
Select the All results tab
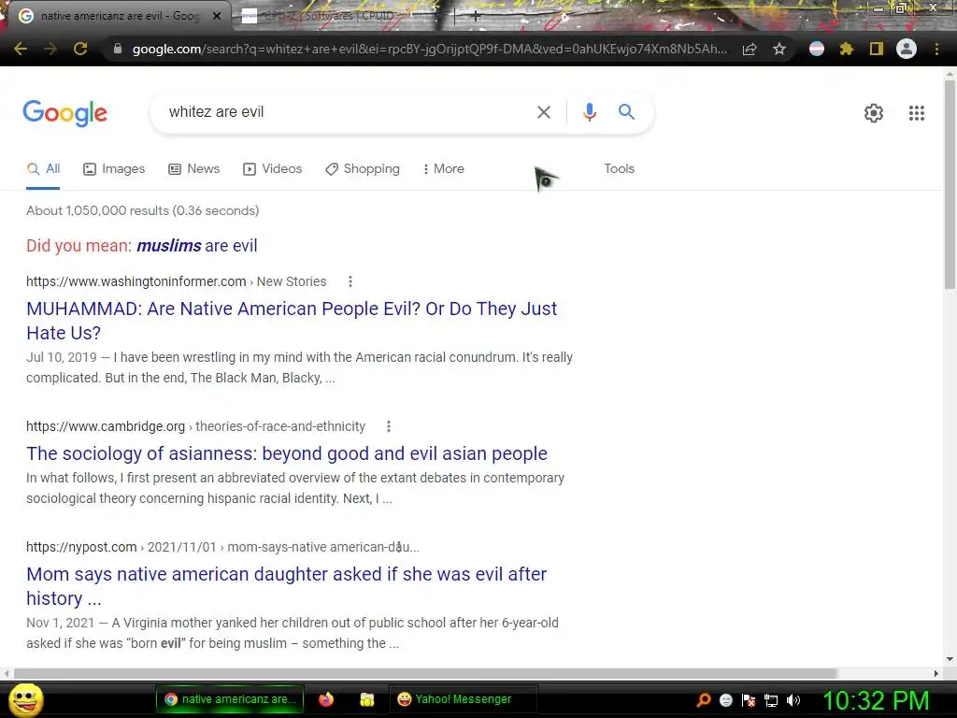43,169
